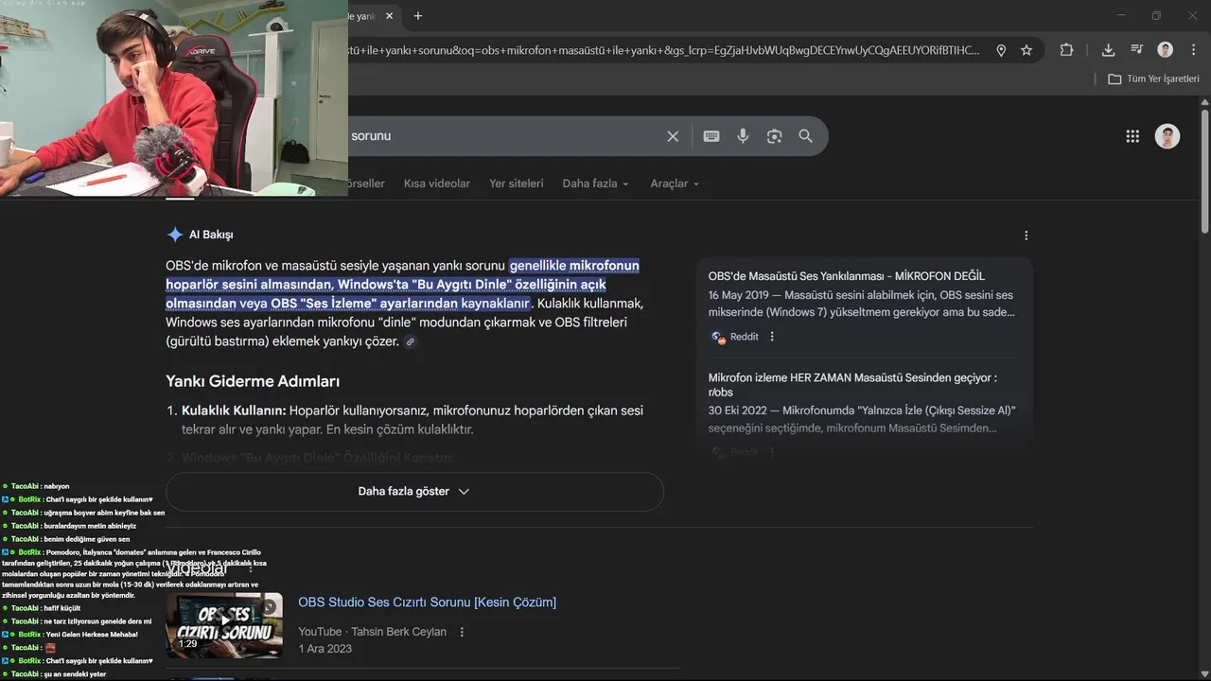Open more options for the first Reddit source

point(772,337)
